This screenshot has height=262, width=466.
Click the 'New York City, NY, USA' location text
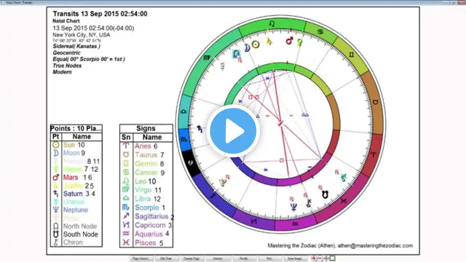click(81, 35)
